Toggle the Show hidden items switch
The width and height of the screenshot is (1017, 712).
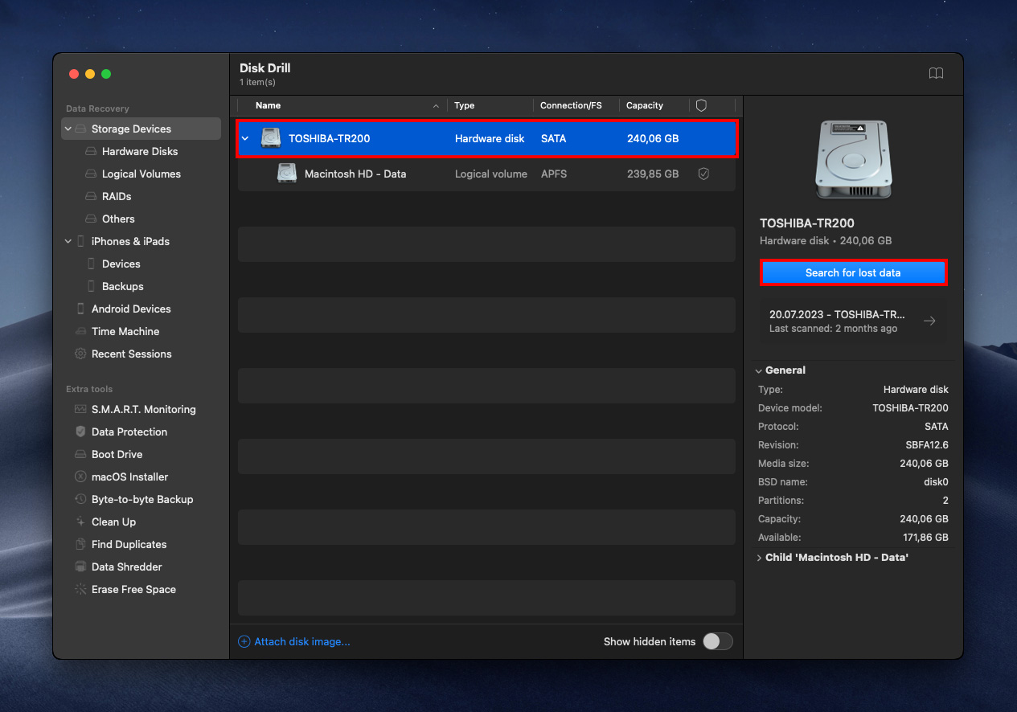(718, 641)
